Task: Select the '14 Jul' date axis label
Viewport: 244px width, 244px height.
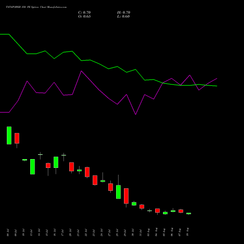Action: (x=39, y=232)
